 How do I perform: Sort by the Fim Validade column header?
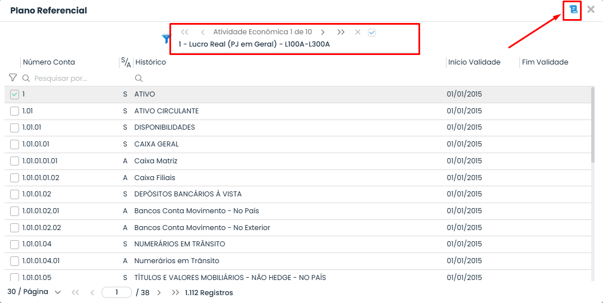[545, 62]
